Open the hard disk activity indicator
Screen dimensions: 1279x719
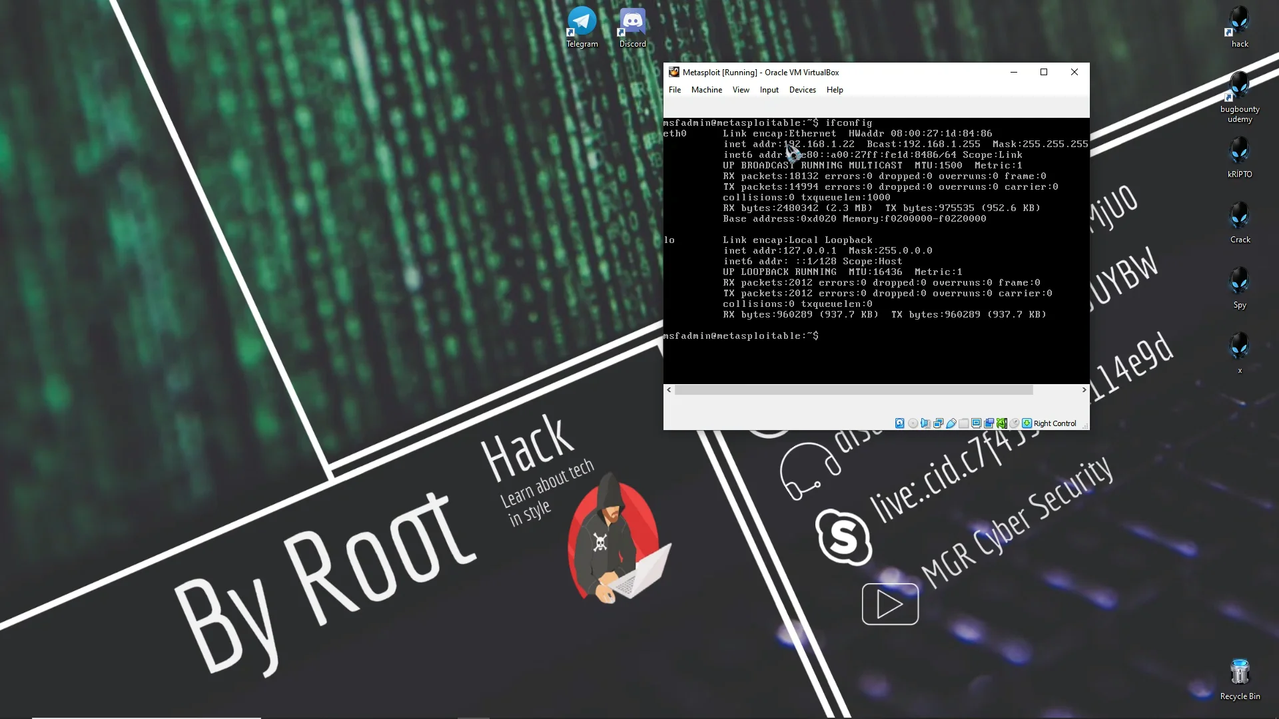point(900,423)
